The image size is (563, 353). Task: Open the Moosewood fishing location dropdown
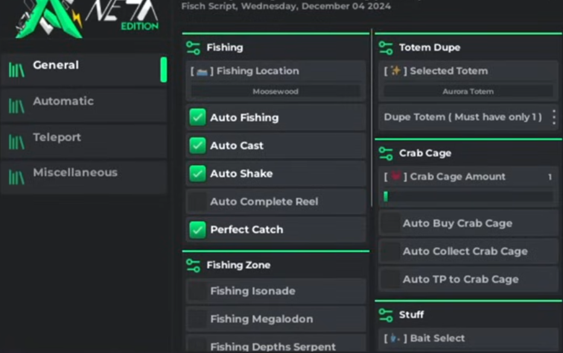[276, 92]
